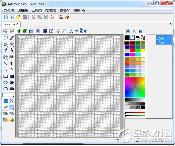This screenshot has width=175, height=146.
Task: Select the Curve tool
Action: click(x=5, y=70)
